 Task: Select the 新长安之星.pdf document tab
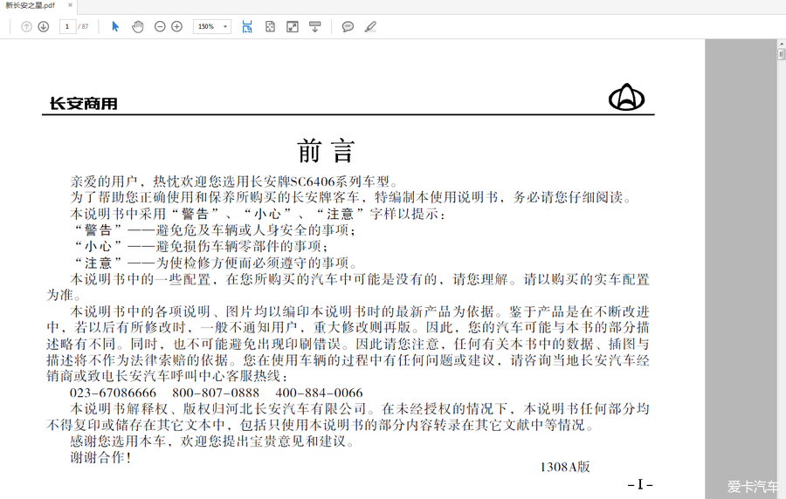click(30, 5)
